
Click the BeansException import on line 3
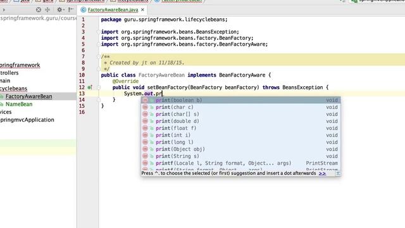(x=170, y=32)
